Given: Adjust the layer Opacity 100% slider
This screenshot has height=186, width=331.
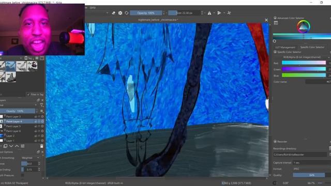Looking at the screenshot, I should point(18,111).
